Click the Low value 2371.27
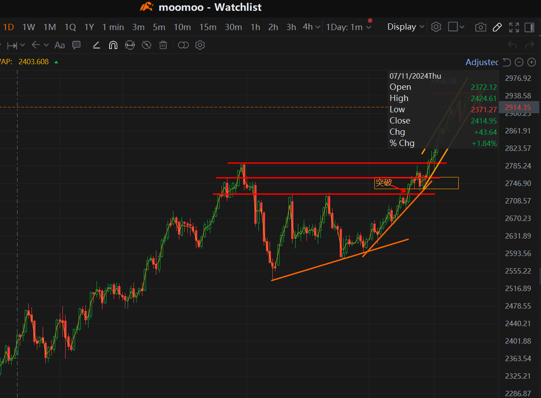 point(483,110)
